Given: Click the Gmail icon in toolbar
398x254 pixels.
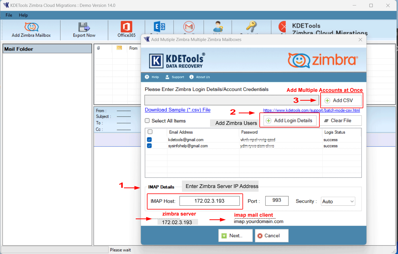Looking at the screenshot, I should tap(189, 27).
